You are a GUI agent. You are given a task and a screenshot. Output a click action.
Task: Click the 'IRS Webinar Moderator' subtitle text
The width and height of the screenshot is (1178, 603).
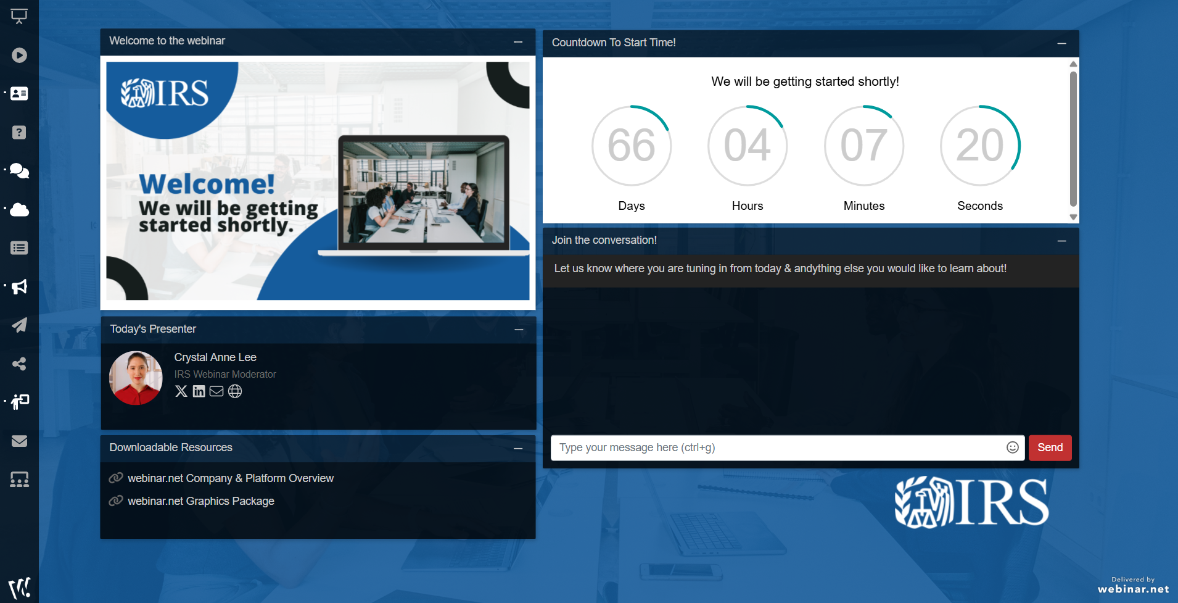[x=225, y=374]
